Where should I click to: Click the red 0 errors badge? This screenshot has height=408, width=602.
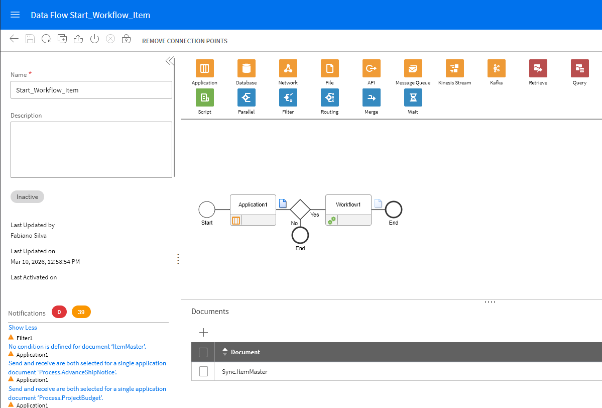(x=59, y=312)
